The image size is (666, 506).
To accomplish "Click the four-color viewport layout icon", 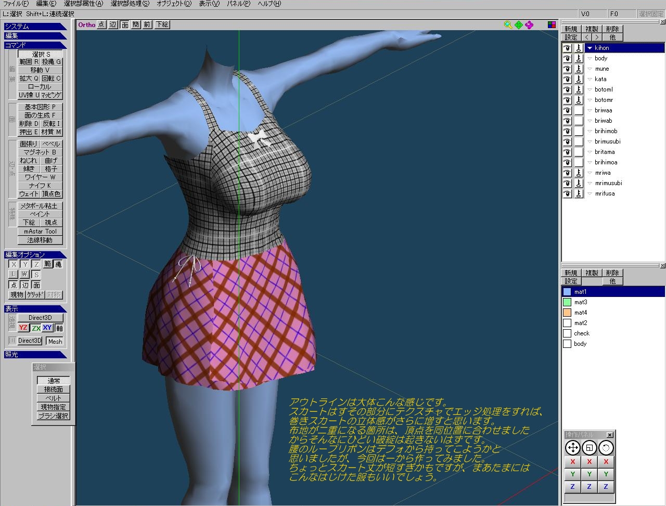I will click(552, 24).
